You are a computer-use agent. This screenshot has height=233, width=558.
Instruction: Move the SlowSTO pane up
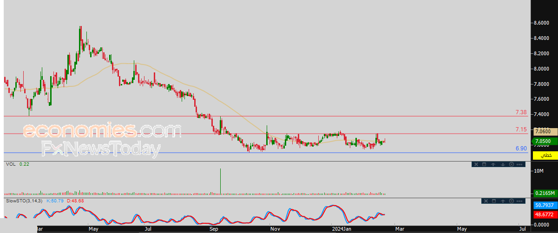503,201
